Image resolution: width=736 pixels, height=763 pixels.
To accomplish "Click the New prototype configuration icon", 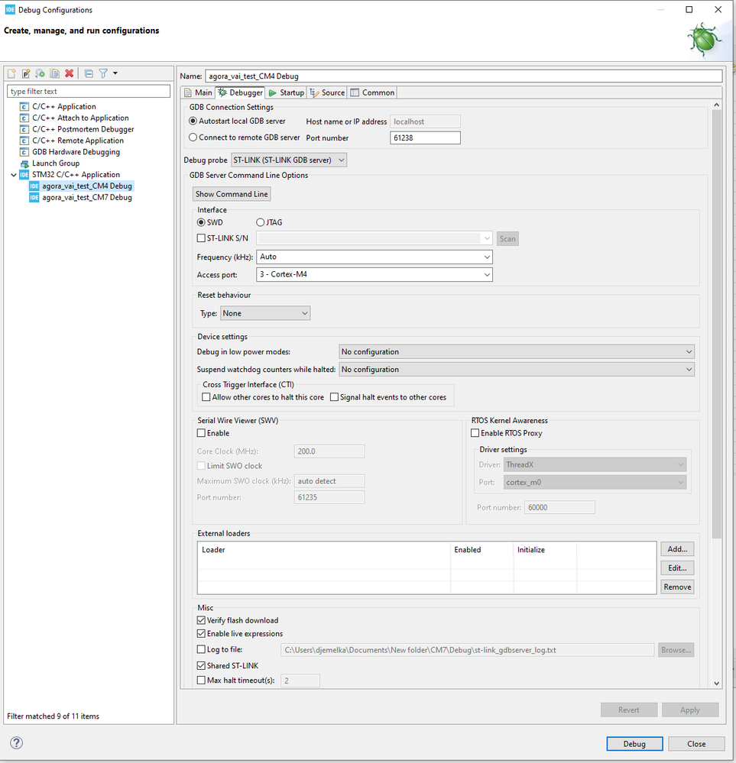I will 26,73.
